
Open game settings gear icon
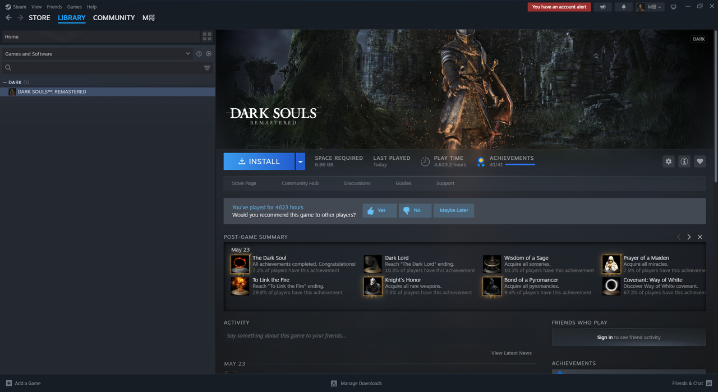coord(669,162)
